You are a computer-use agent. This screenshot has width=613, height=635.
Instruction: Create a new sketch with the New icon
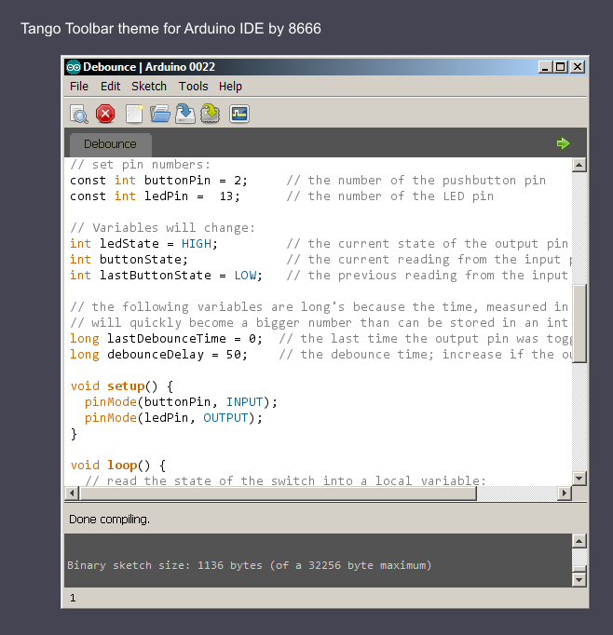coord(134,114)
